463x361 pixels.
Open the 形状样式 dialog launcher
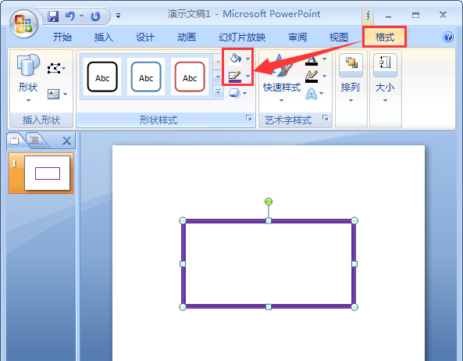[x=248, y=118]
